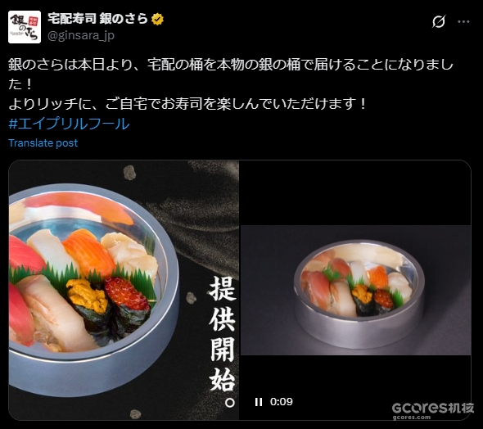
Task: Click Translate post
Action: [x=43, y=143]
